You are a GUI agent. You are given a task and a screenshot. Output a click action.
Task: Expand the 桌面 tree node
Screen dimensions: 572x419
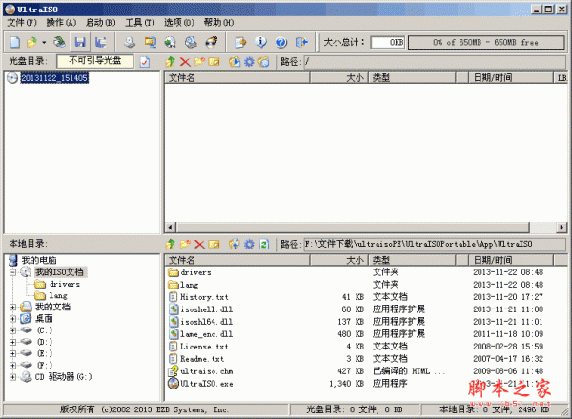pos(12,319)
